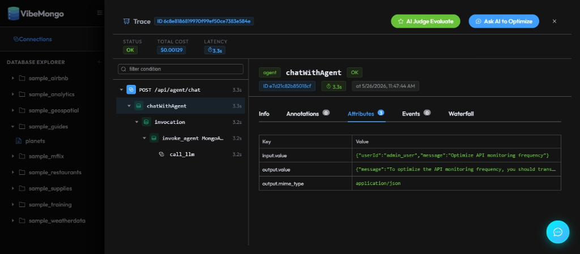Click the sample_weatherdata folder icon

coord(22,221)
